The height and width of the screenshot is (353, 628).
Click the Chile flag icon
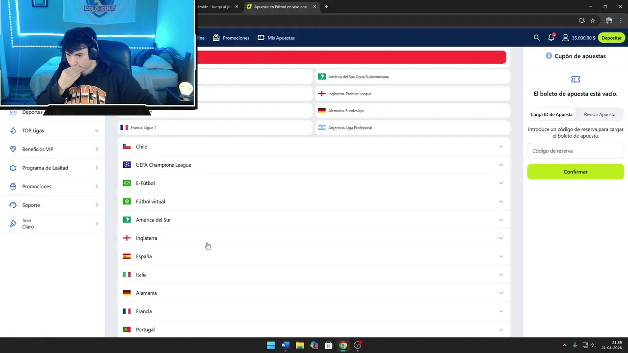click(x=127, y=147)
